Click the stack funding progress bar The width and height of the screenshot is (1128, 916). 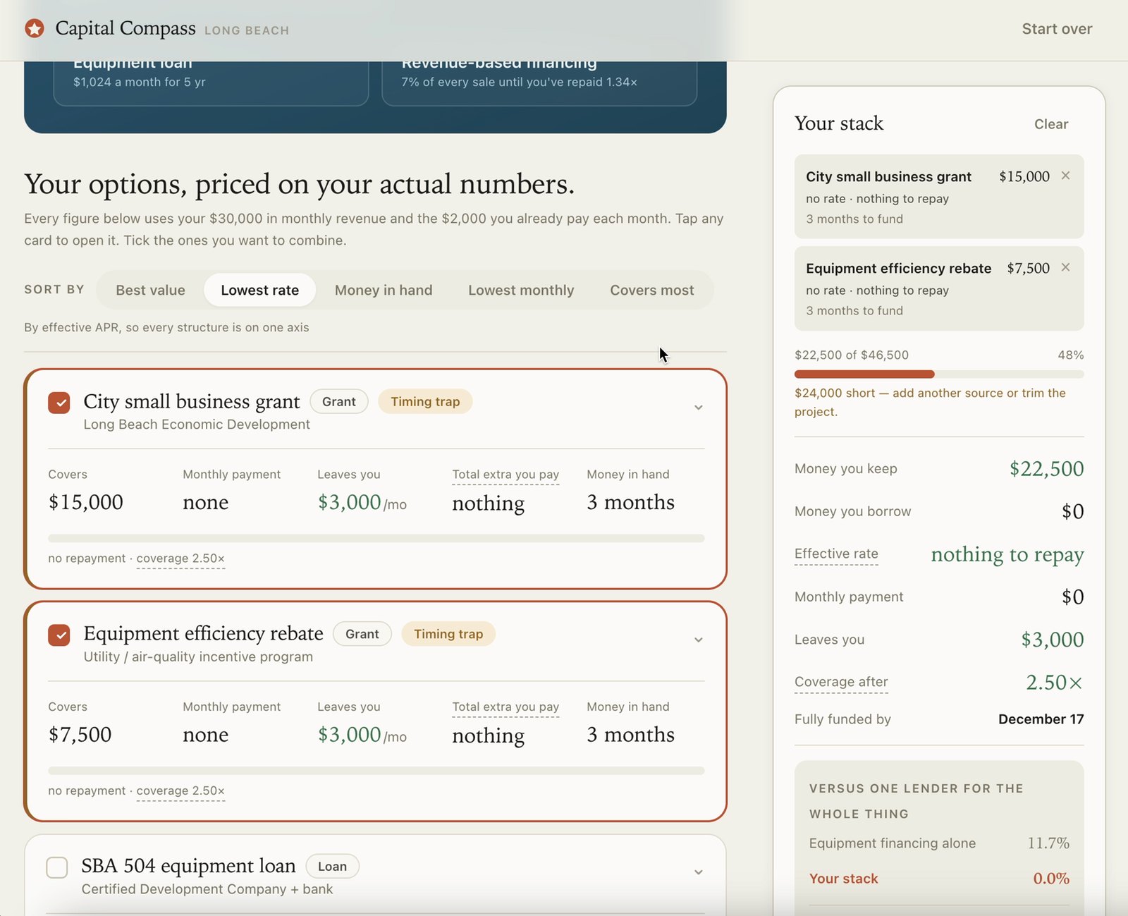(x=939, y=374)
